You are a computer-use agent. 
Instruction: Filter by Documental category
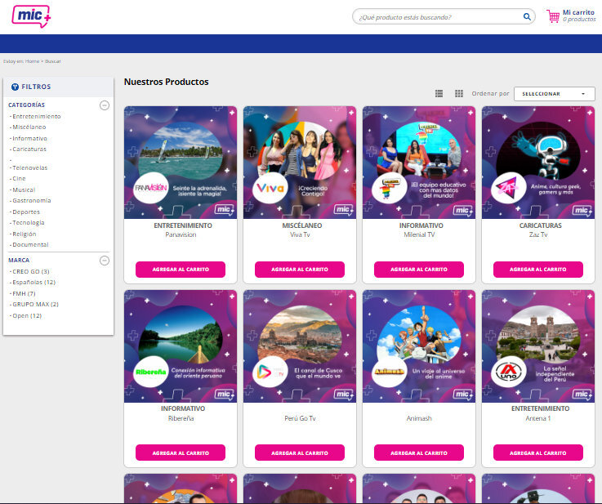[x=30, y=245]
